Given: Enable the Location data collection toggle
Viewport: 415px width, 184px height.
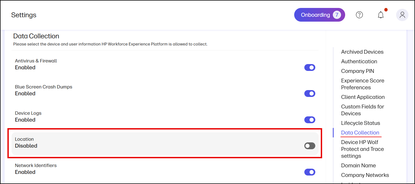Looking at the screenshot, I should [x=309, y=146].
